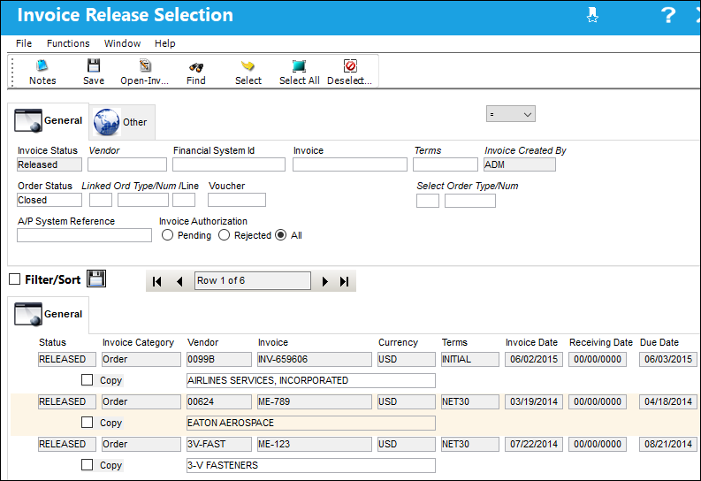
Task: Click vendor cell 0099B
Action: coord(219,359)
